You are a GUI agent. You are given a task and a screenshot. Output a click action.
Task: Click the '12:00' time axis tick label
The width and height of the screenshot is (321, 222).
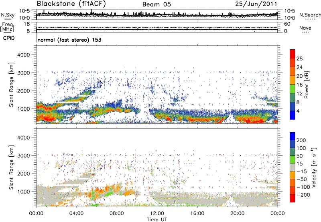(157, 214)
